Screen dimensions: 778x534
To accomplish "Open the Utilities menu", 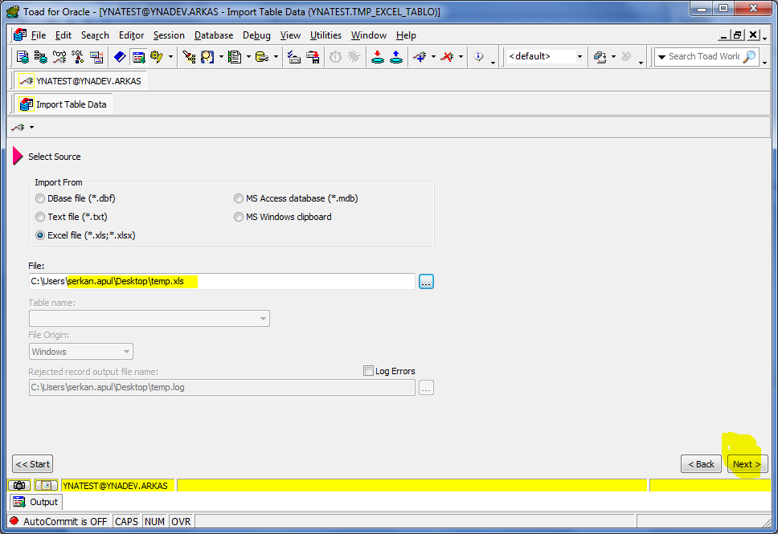I will 326,35.
